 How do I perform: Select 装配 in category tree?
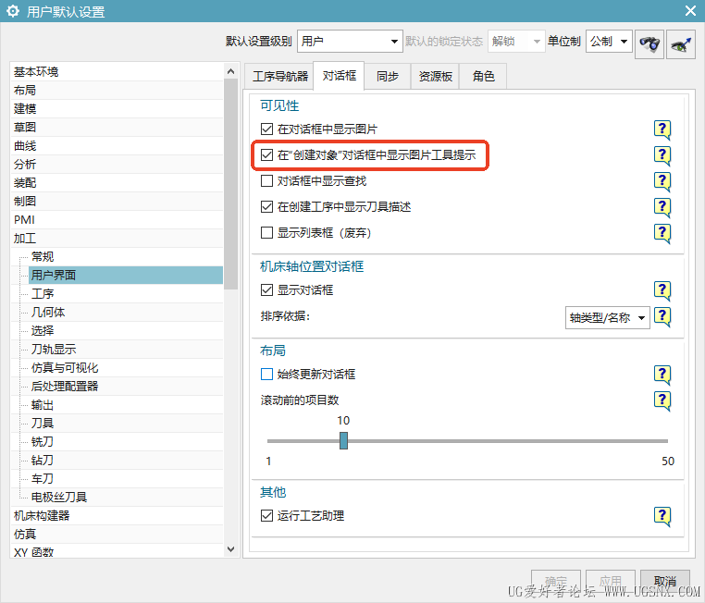tap(117, 183)
